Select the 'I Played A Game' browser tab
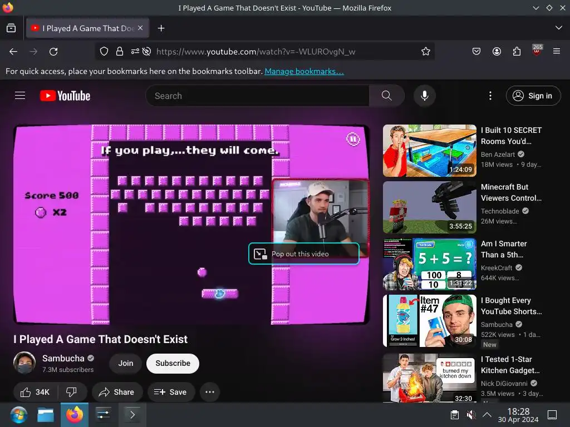The width and height of the screenshot is (570, 427). [x=87, y=28]
